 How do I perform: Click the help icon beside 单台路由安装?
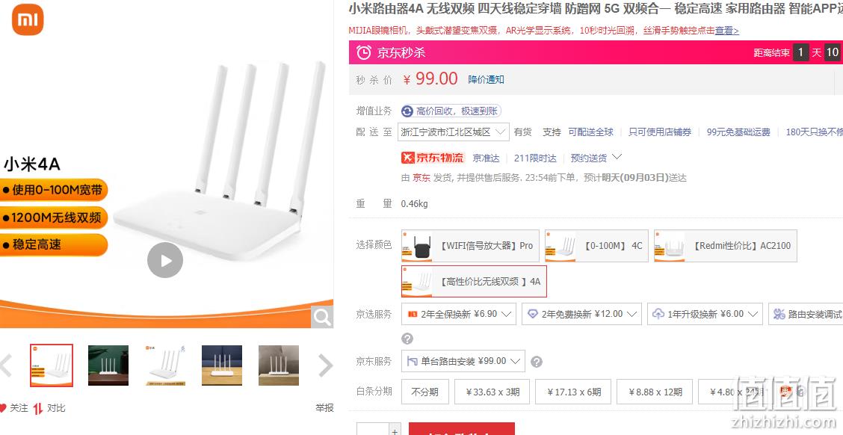click(x=537, y=362)
